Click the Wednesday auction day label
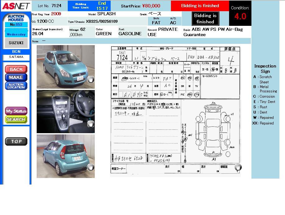 coord(16,34)
